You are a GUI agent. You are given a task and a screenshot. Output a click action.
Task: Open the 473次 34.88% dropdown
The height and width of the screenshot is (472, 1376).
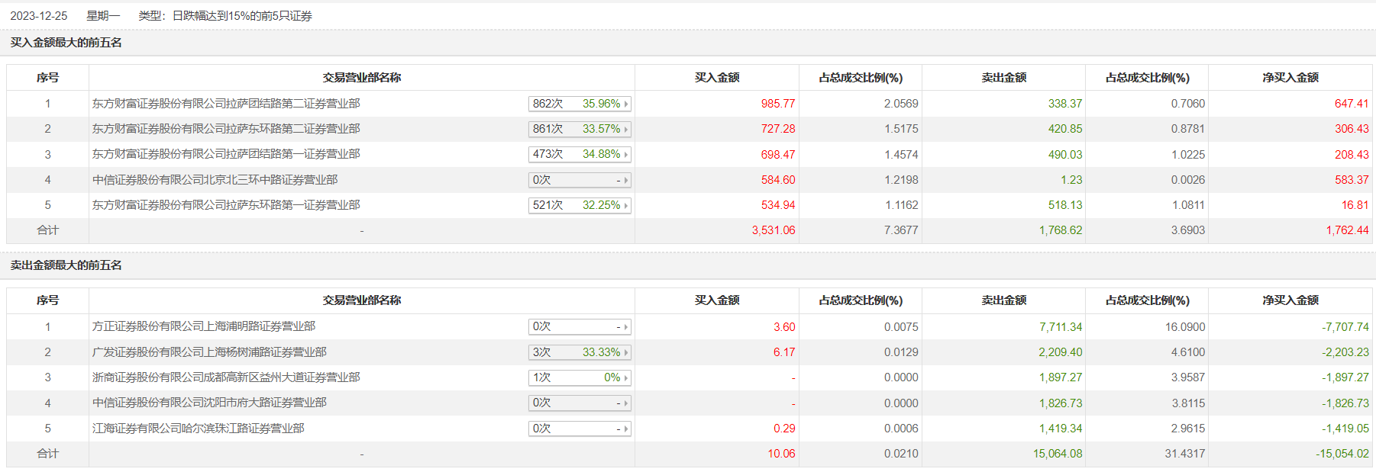pos(580,154)
